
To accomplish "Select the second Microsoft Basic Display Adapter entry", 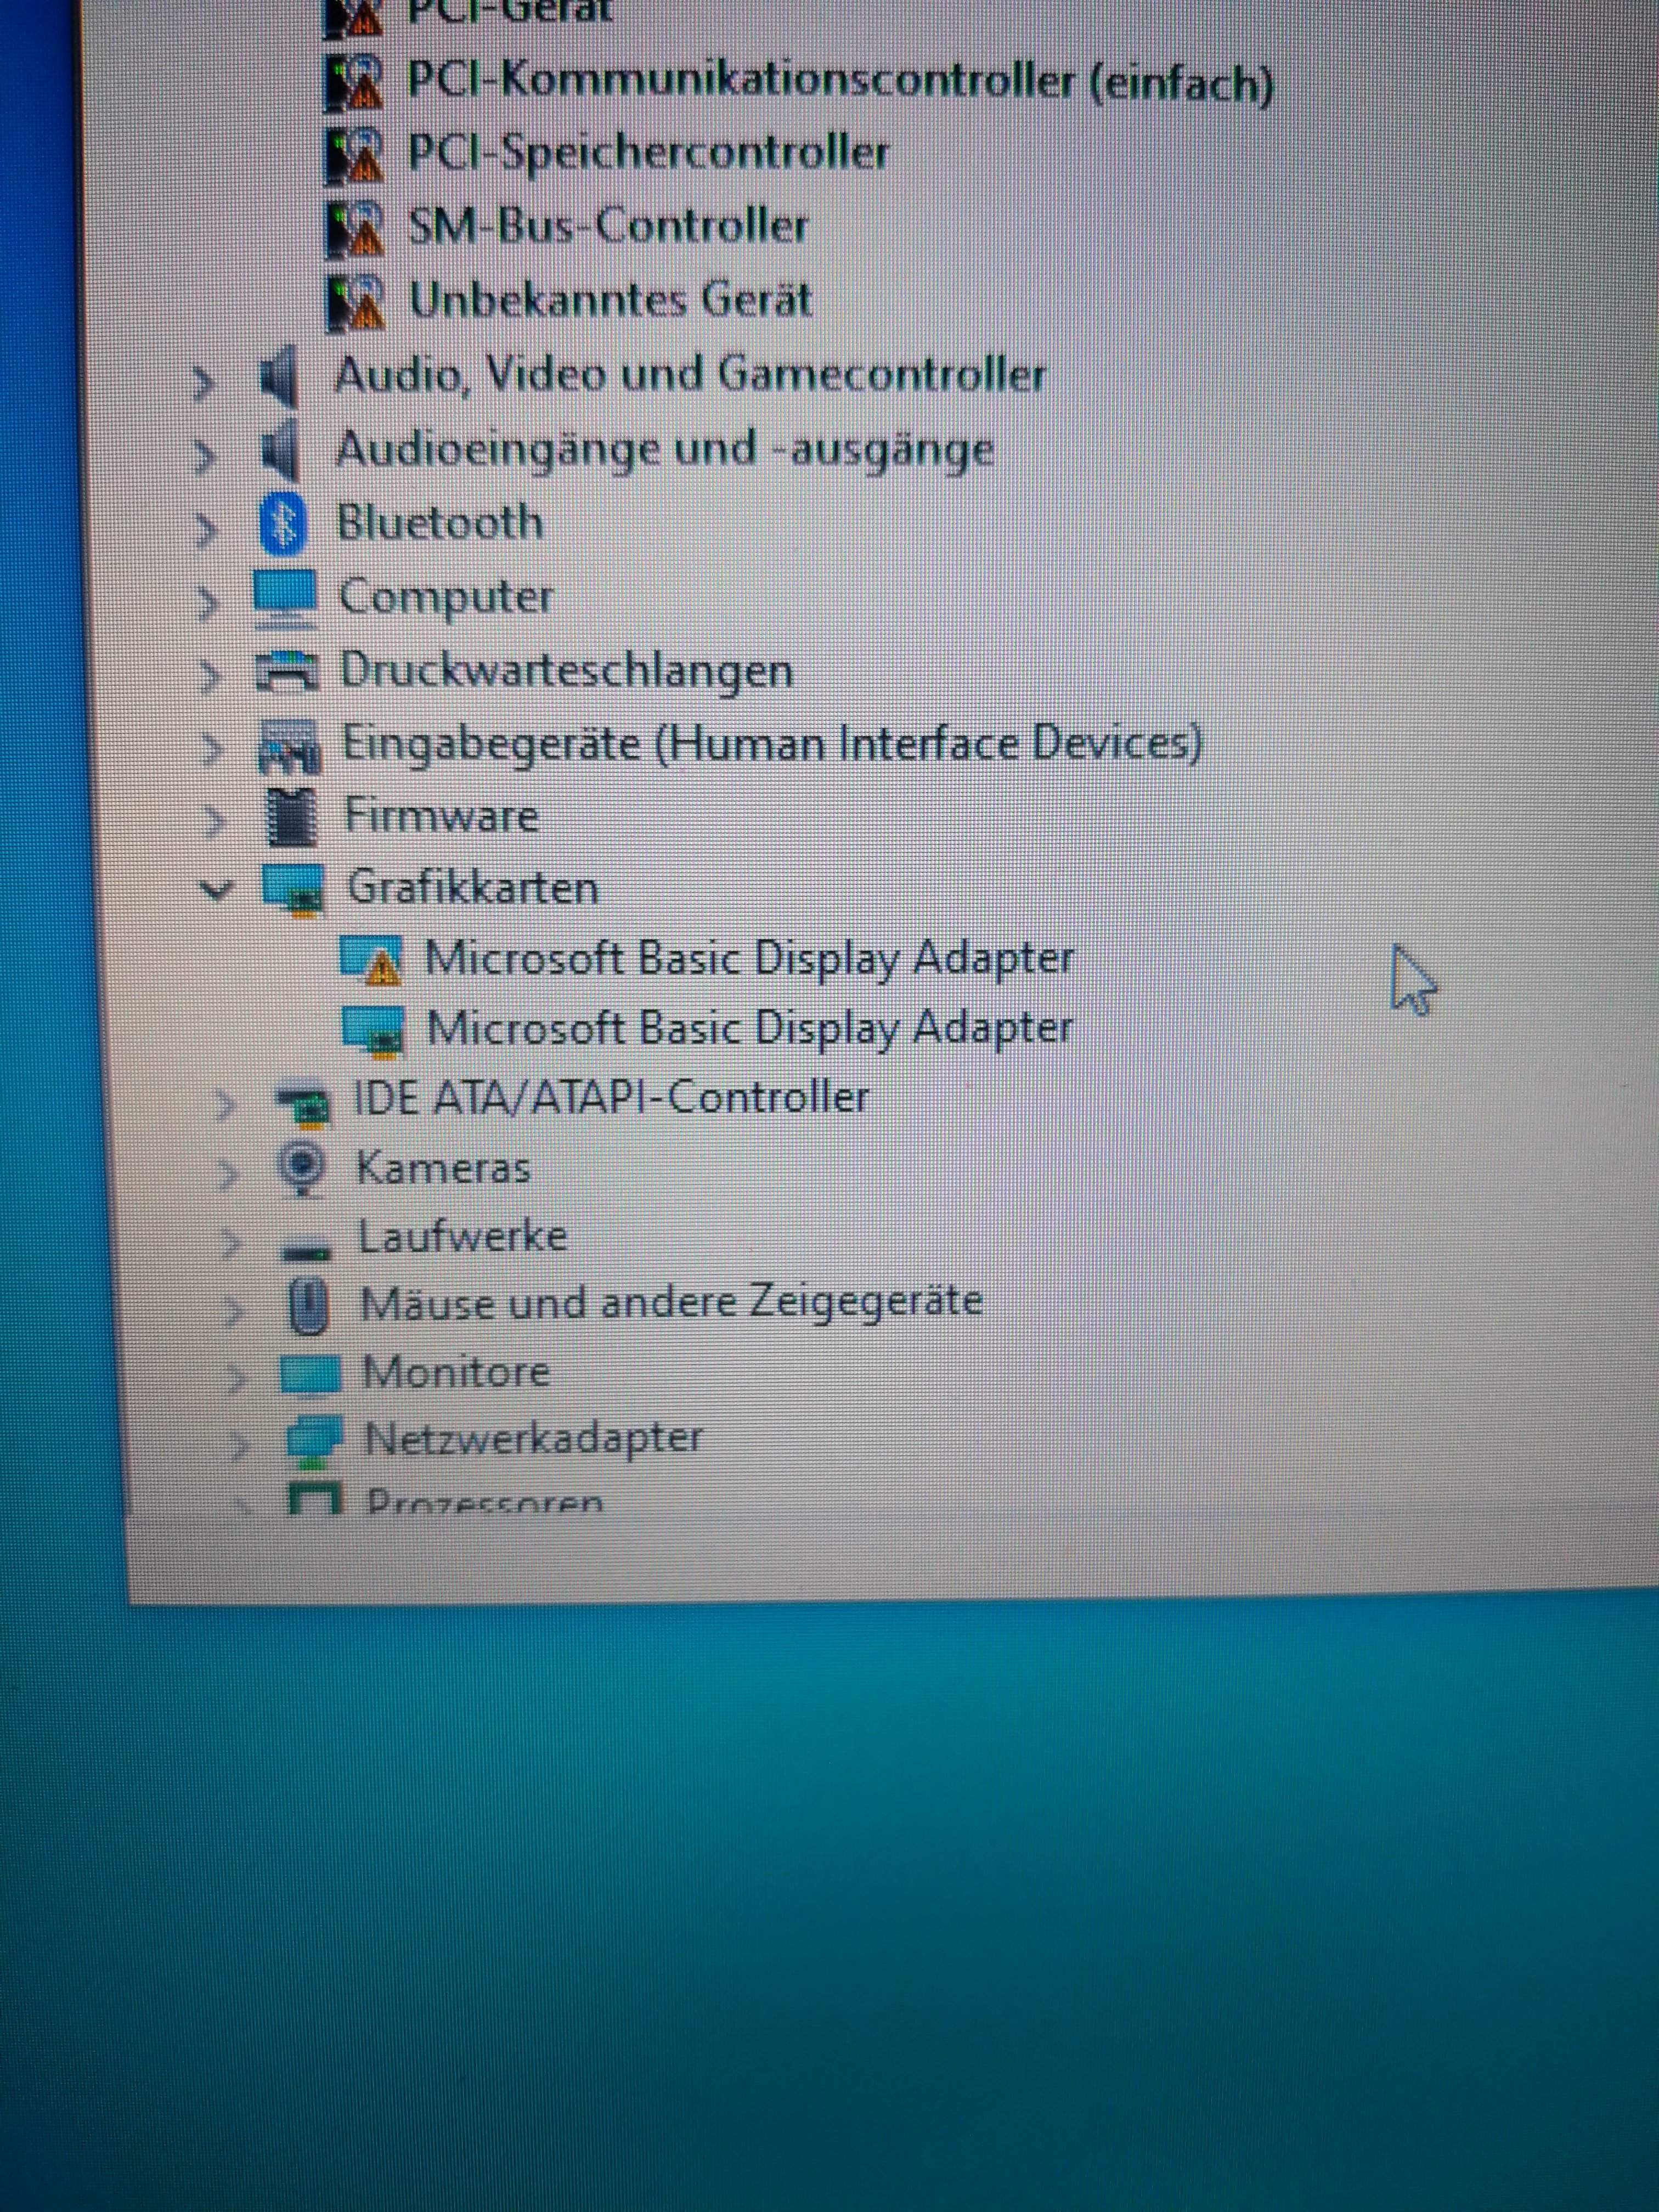I will click(x=749, y=1028).
